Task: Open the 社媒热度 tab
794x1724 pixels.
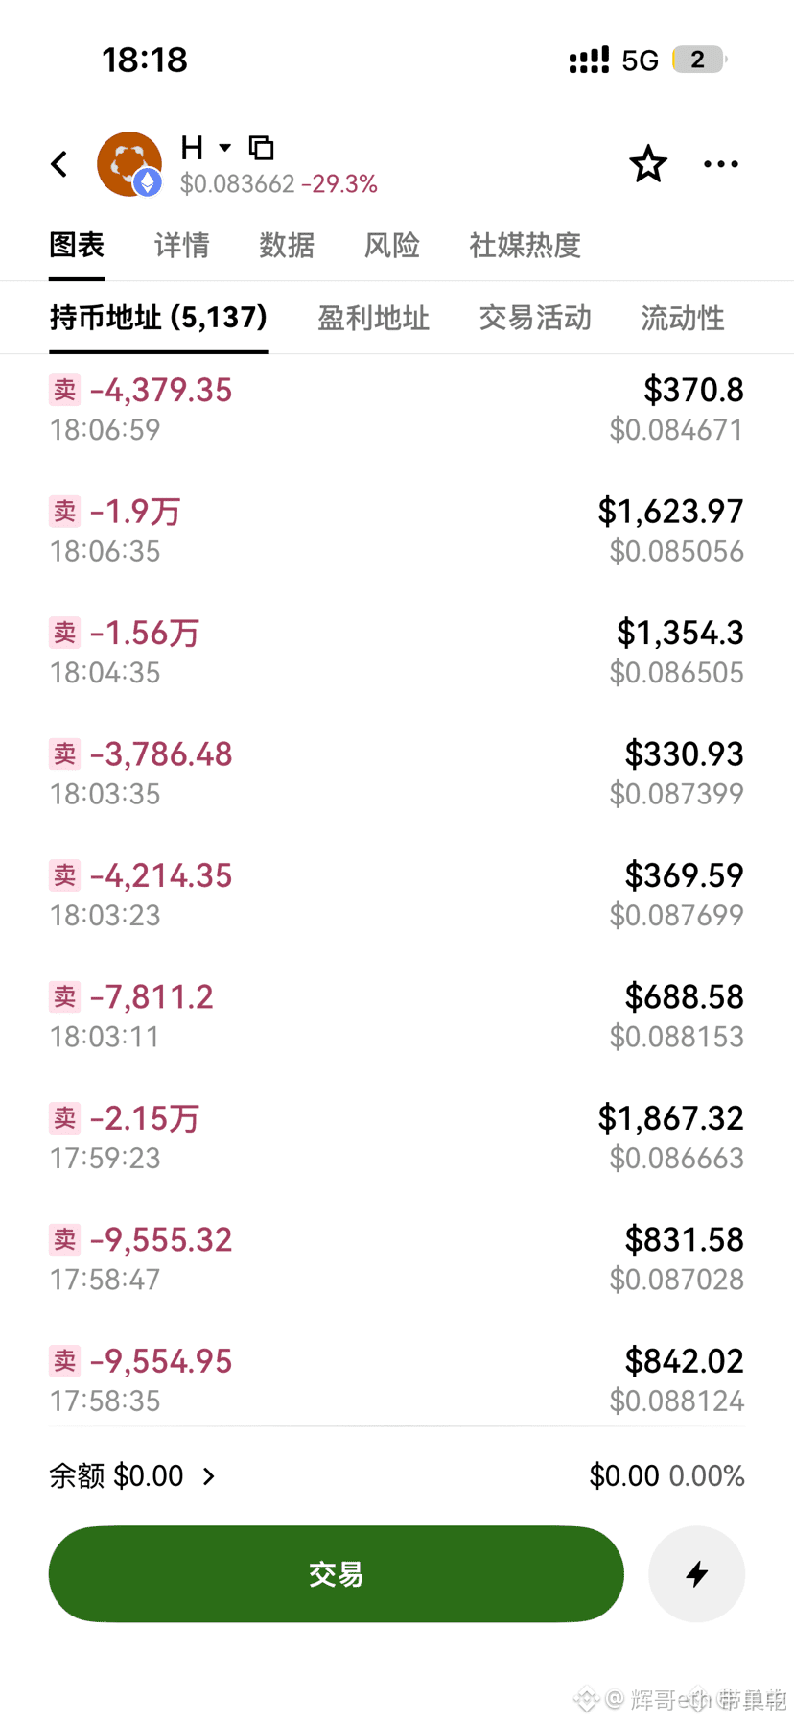Action: tap(525, 245)
